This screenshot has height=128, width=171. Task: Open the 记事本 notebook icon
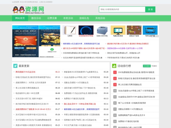70,30
